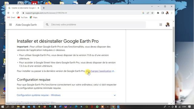Click the taskbar clock
The image size is (194, 109).
[x=184, y=107]
